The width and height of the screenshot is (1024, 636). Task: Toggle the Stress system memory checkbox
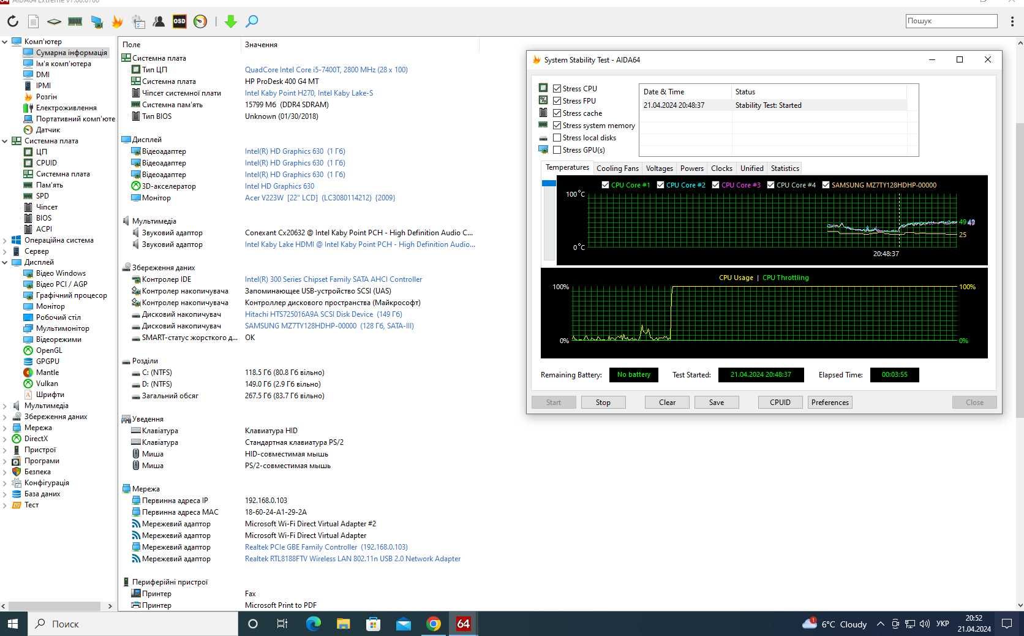[557, 125]
